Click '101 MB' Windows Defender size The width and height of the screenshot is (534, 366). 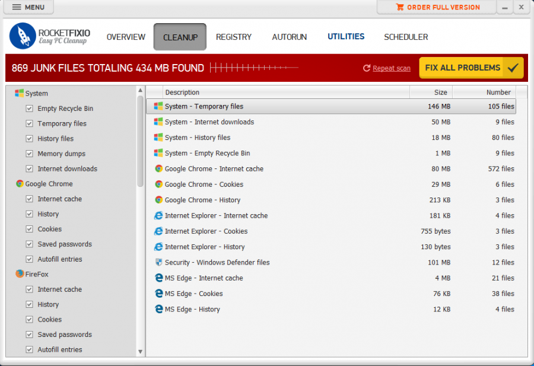pyautogui.click(x=439, y=262)
